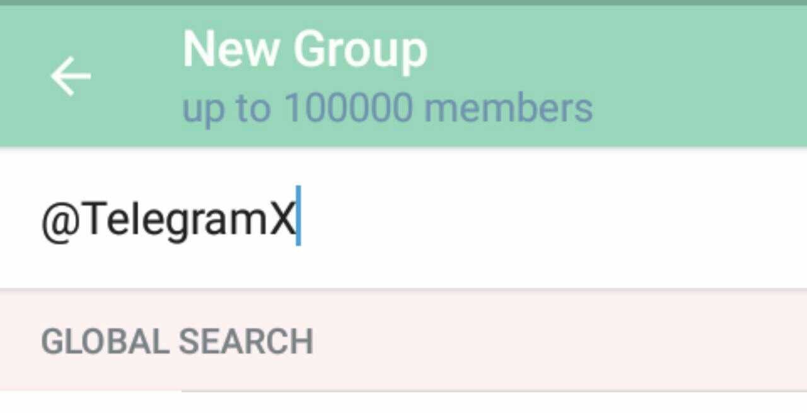This screenshot has height=413, width=807.
Task: Click empty space right of @TelegramX text
Action: pos(536,219)
